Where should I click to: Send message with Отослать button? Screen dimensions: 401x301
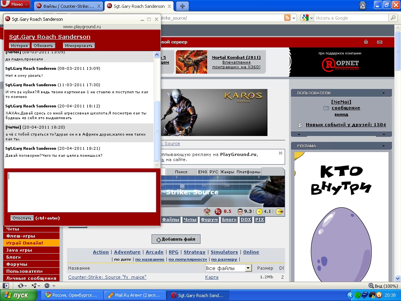point(22,218)
